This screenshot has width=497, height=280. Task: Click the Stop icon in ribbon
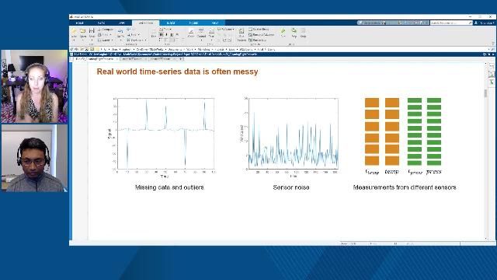point(304,31)
